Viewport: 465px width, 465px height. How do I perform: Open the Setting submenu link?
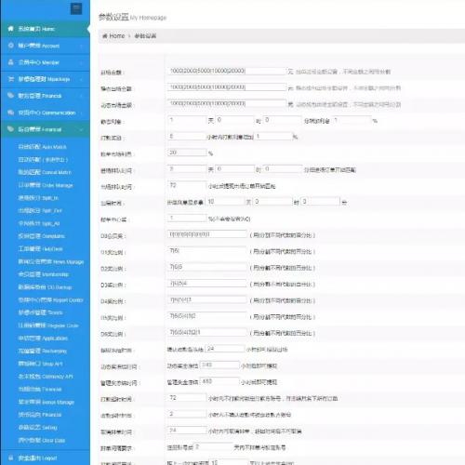click(x=38, y=428)
